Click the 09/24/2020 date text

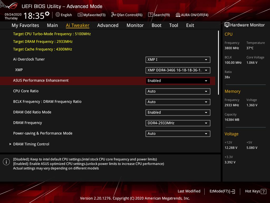click(x=13, y=15)
